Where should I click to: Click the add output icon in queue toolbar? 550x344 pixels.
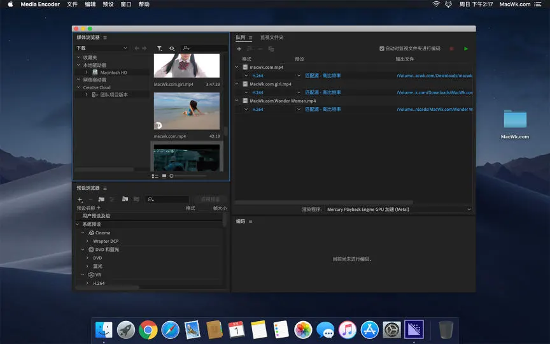coord(250,49)
